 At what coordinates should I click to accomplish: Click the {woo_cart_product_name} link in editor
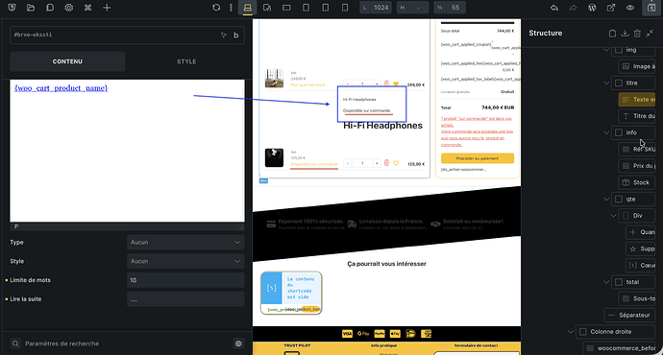pos(61,88)
